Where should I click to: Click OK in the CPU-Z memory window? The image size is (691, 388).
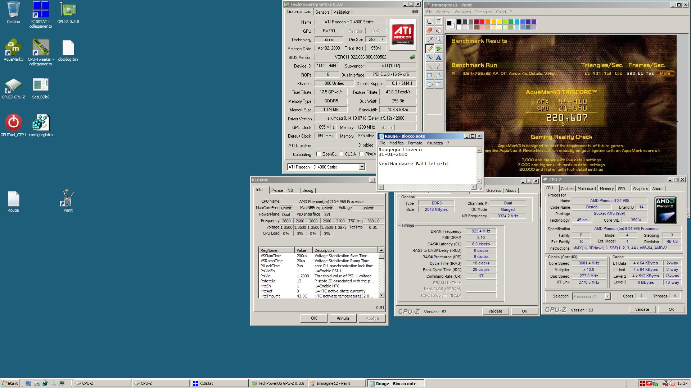pyautogui.click(x=524, y=311)
